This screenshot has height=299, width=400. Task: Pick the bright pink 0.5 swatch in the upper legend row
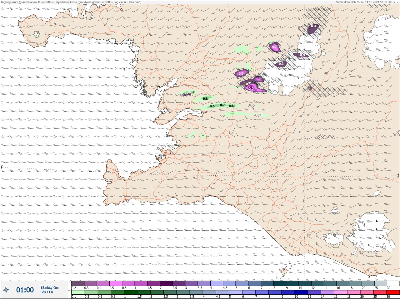pos(116,283)
